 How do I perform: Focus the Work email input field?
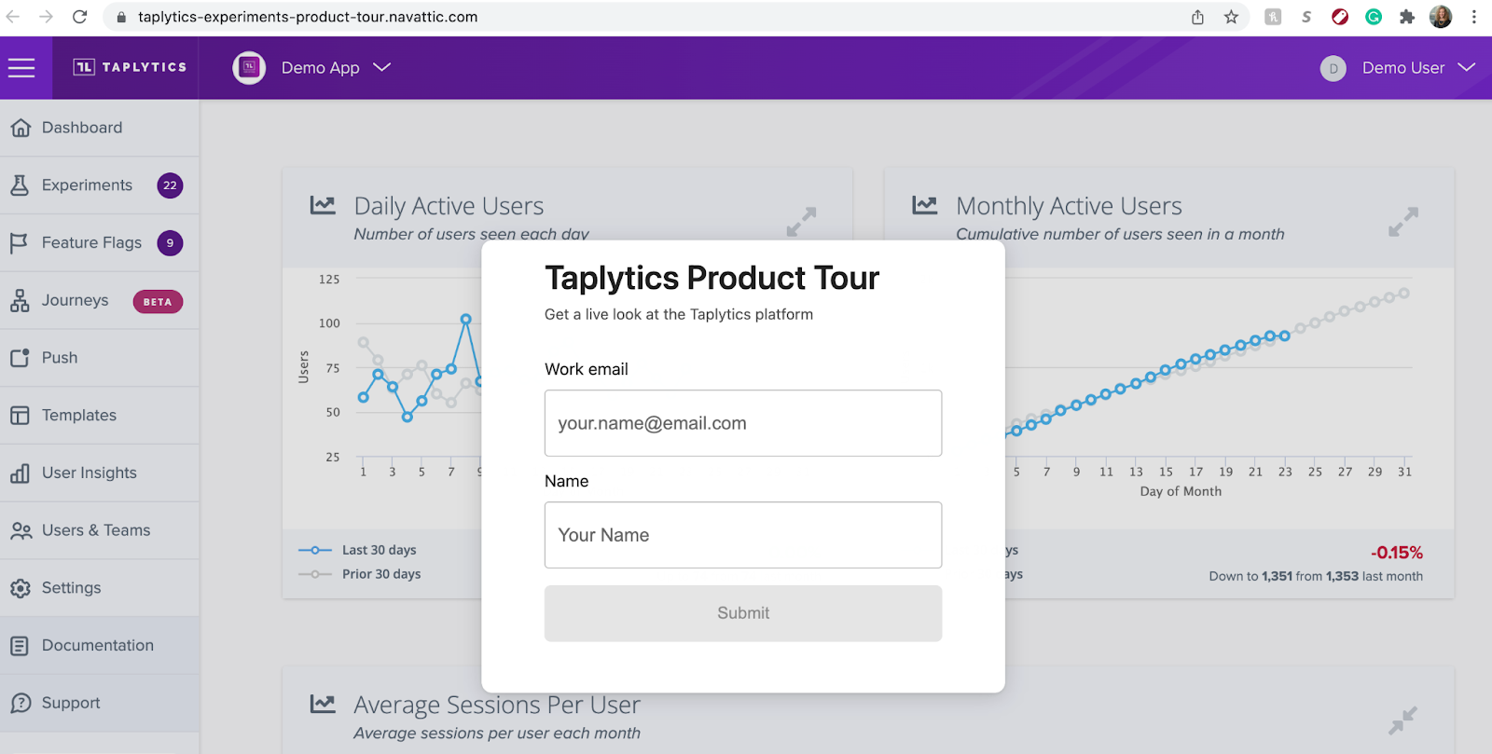click(x=743, y=423)
